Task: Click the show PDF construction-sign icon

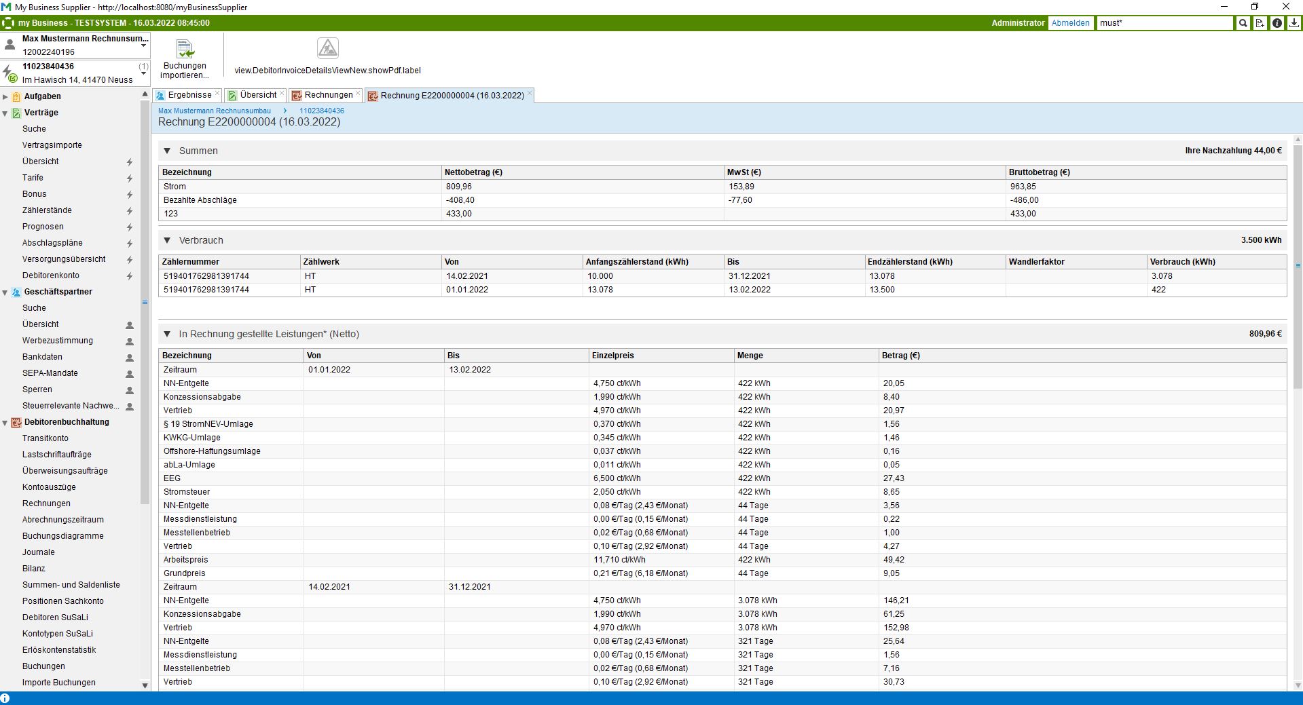Action: [x=328, y=49]
